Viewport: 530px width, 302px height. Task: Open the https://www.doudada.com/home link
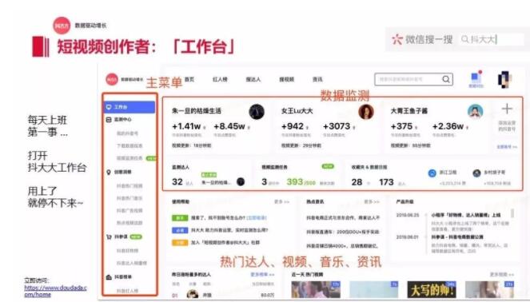(55, 291)
